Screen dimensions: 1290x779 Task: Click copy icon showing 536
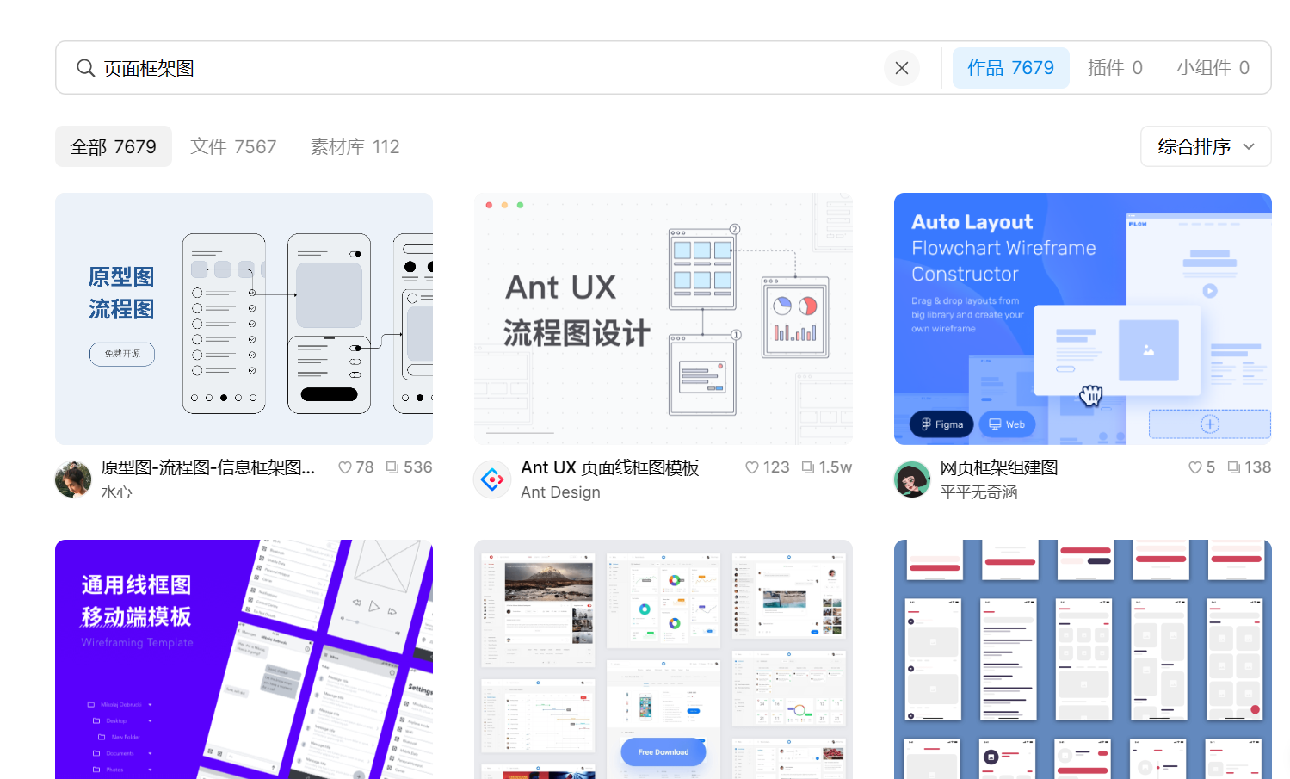tap(392, 467)
